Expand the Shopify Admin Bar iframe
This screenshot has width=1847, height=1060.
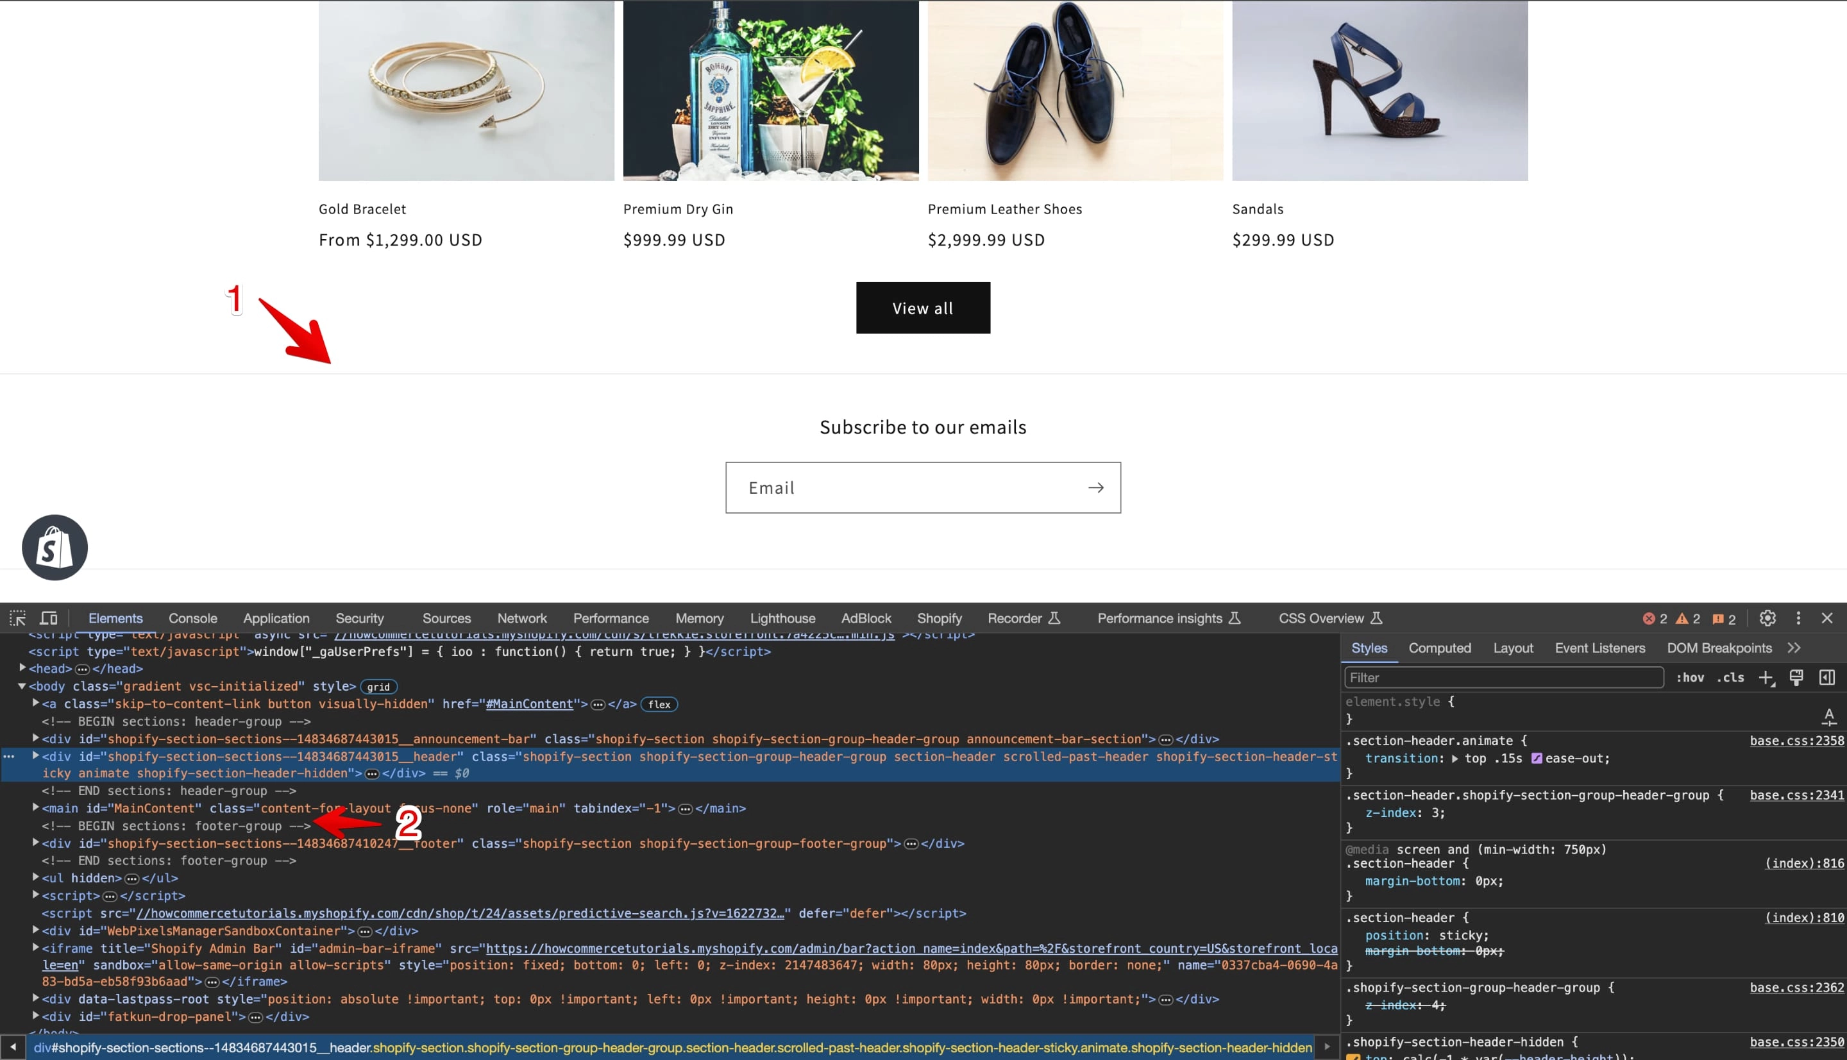36,947
